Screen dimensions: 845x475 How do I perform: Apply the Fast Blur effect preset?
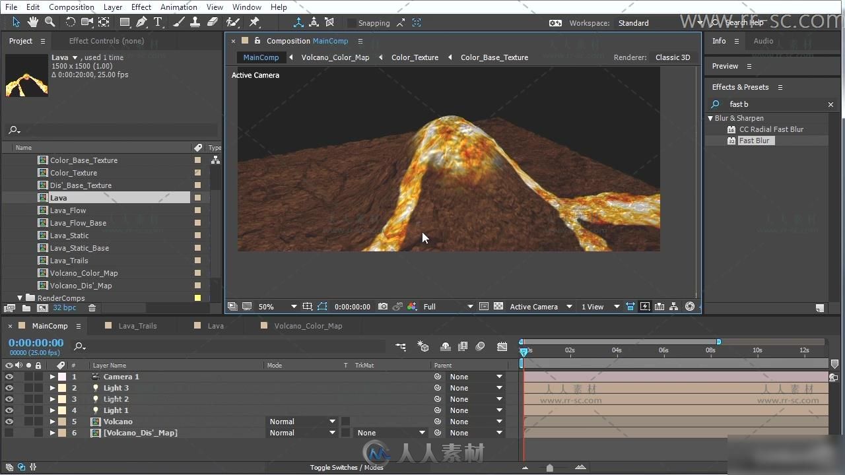tap(754, 141)
